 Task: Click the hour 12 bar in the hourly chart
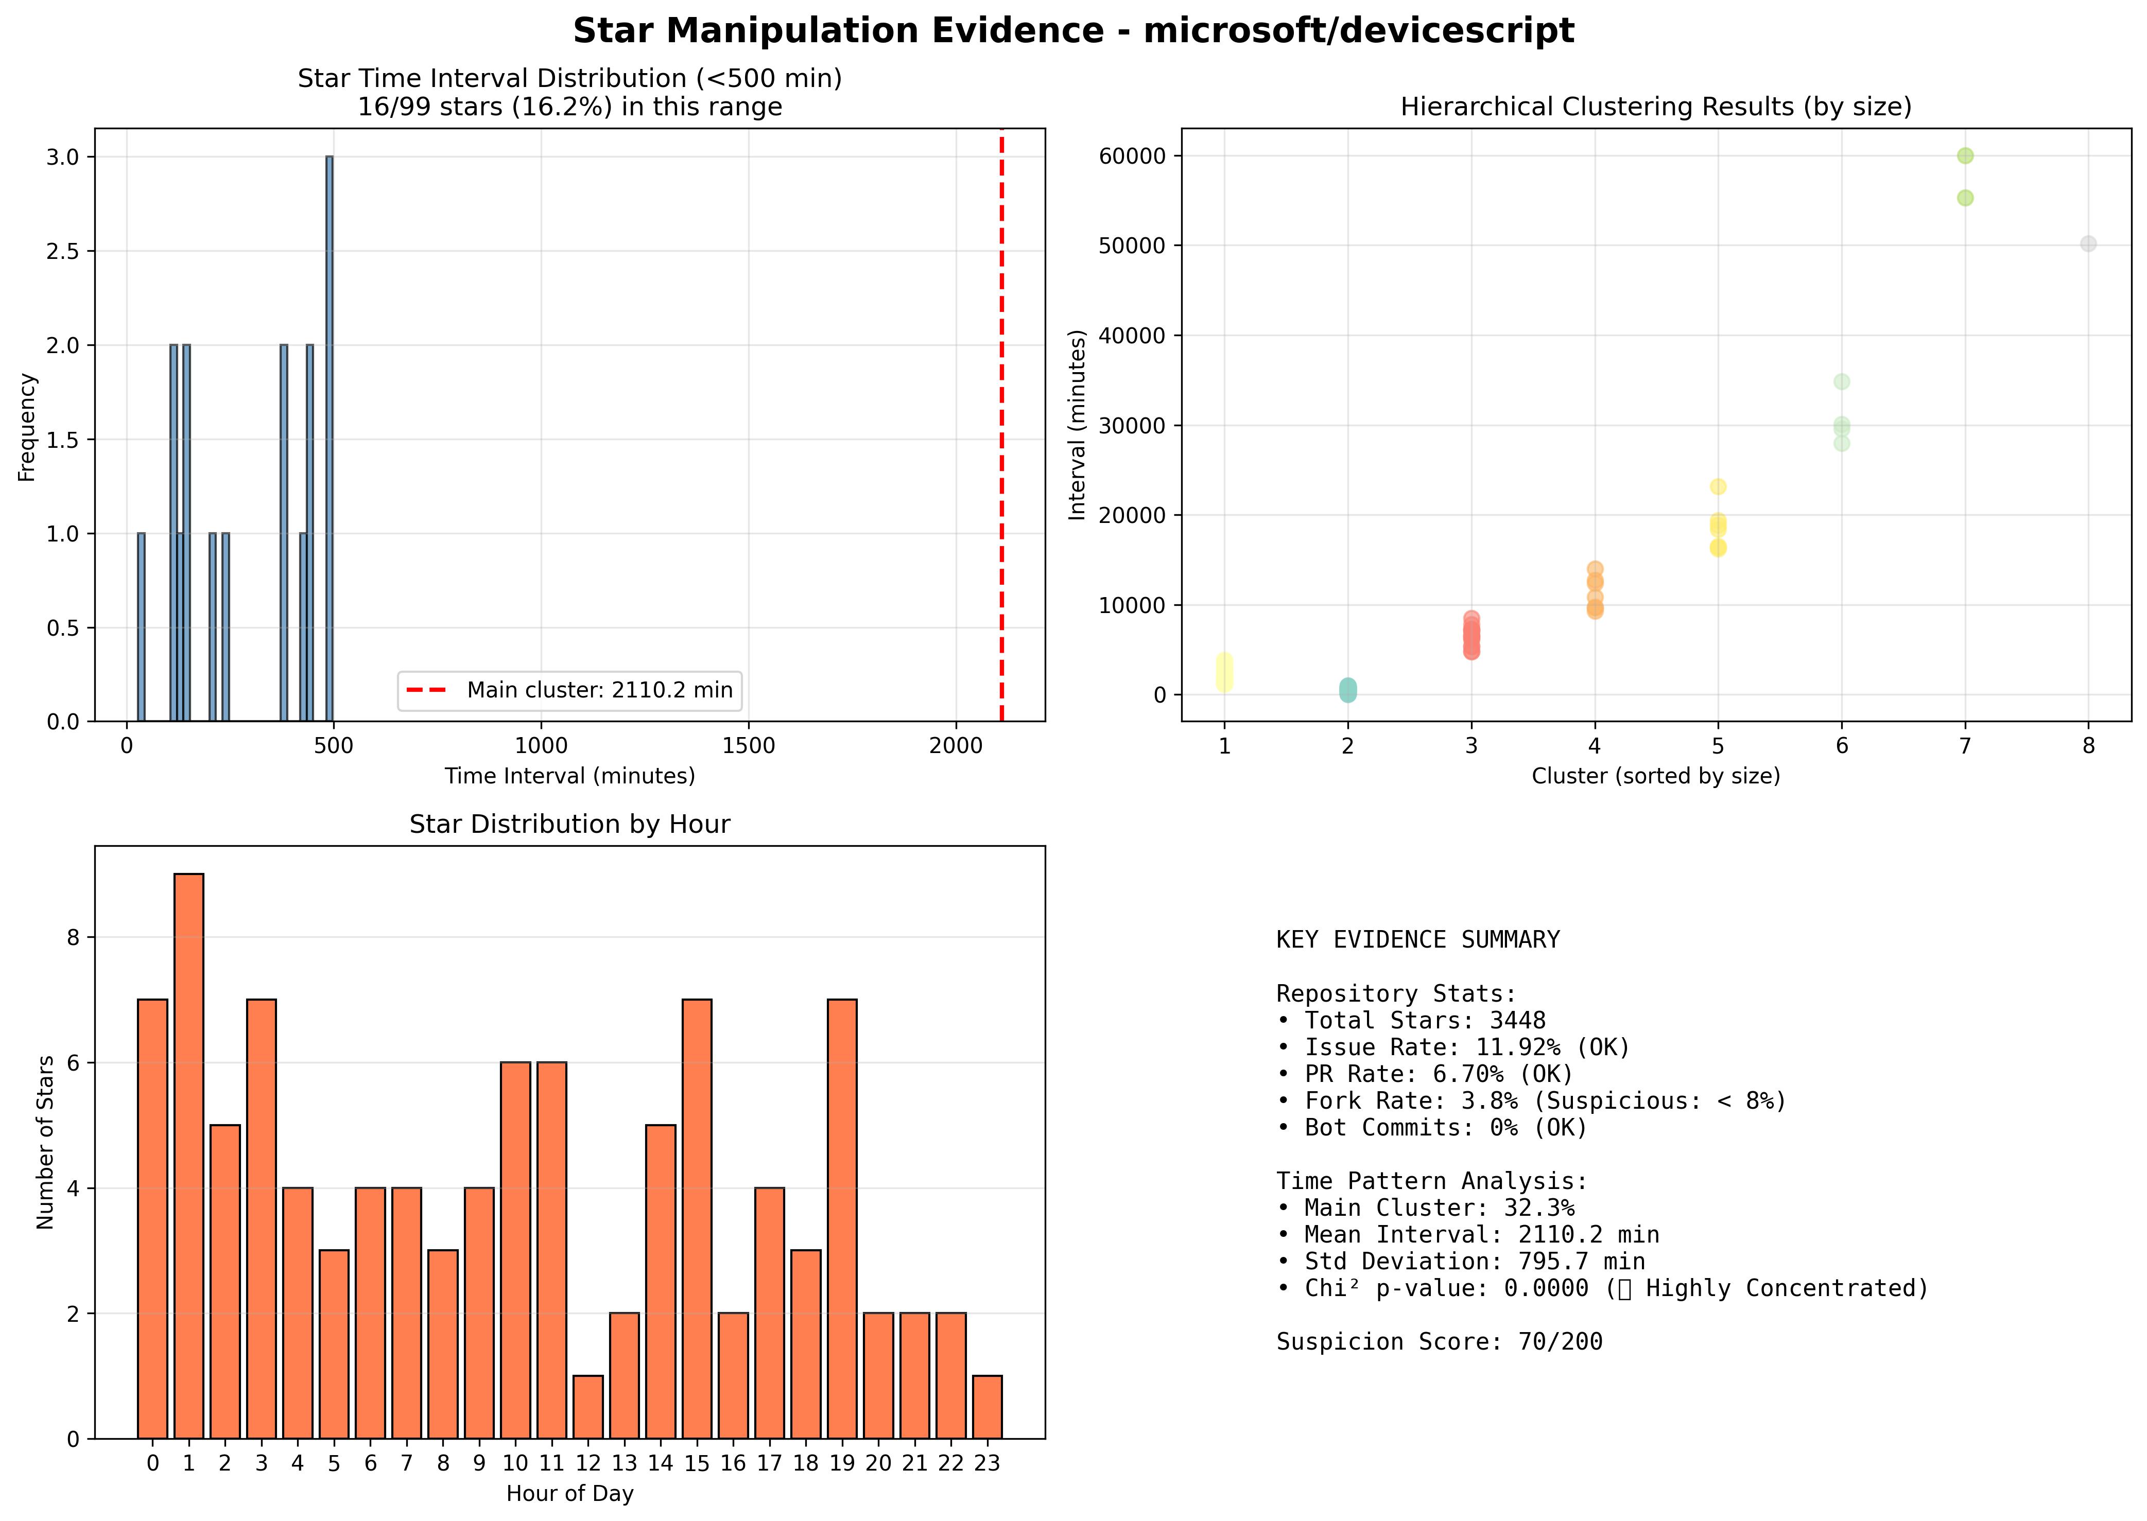588,1407
